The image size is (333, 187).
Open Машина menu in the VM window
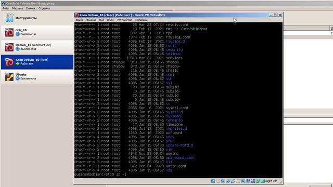91,20
